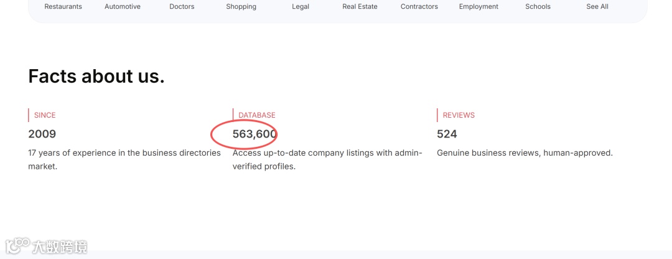Click the SINCE label
The image size is (672, 259).
(x=45, y=115)
